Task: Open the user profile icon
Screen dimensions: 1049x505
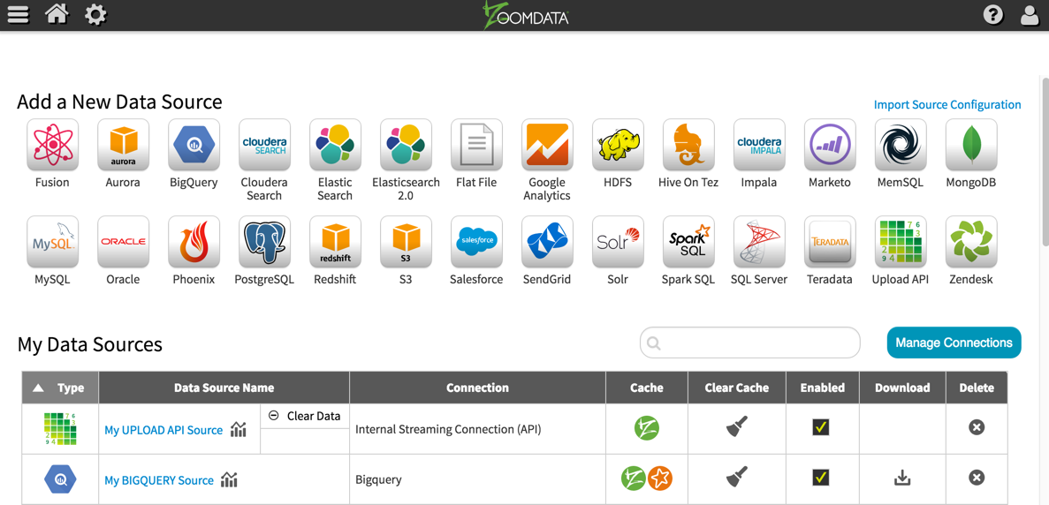Action: pos(1030,15)
